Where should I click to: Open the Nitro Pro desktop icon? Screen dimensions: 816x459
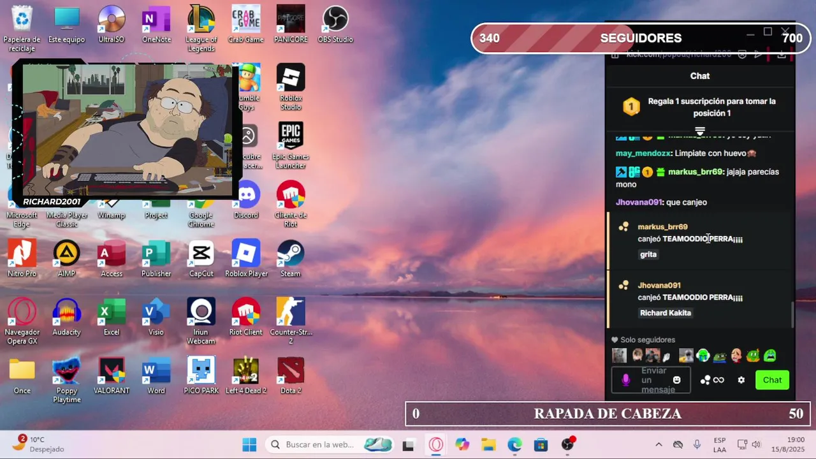(22, 259)
